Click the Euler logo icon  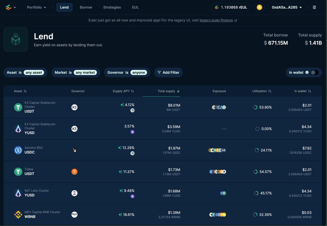pos(8,7)
